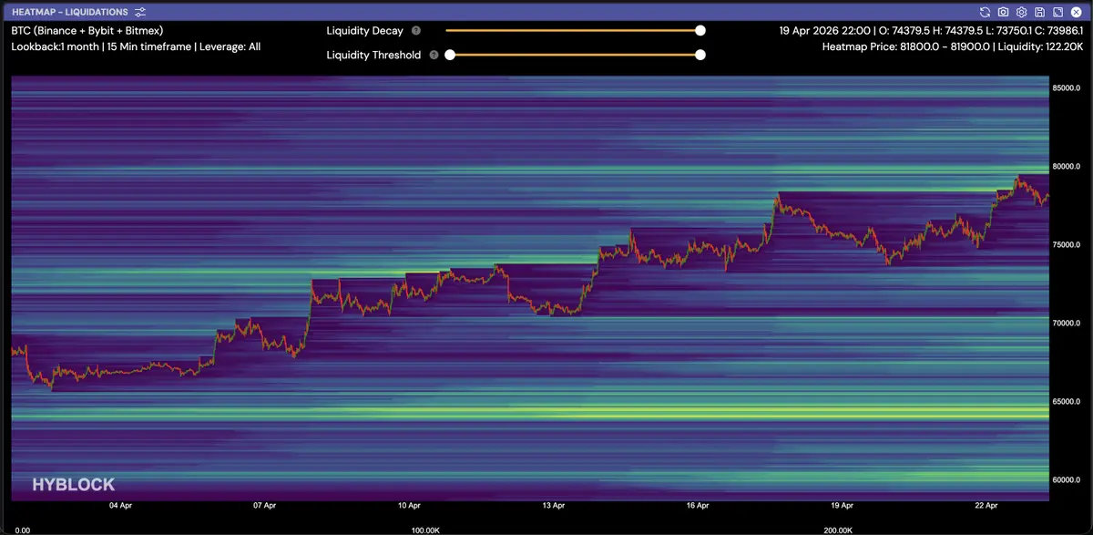Click the HEATMAP - LIQUIDATIONS title
The height and width of the screenshot is (535, 1093).
pyautogui.click(x=70, y=12)
